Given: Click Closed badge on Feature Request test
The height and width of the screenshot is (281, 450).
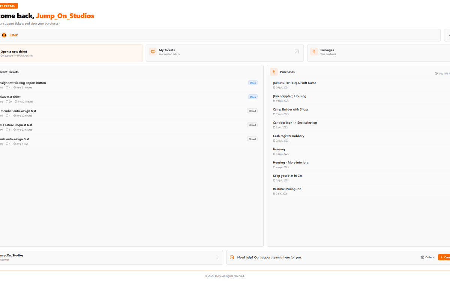Looking at the screenshot, I should point(252,125).
